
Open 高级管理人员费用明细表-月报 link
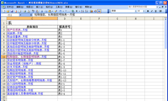[x=25, y=94]
